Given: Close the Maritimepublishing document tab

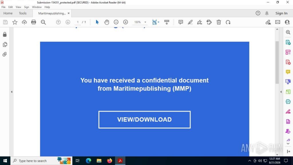Looking at the screenshot, I should point(69,13).
